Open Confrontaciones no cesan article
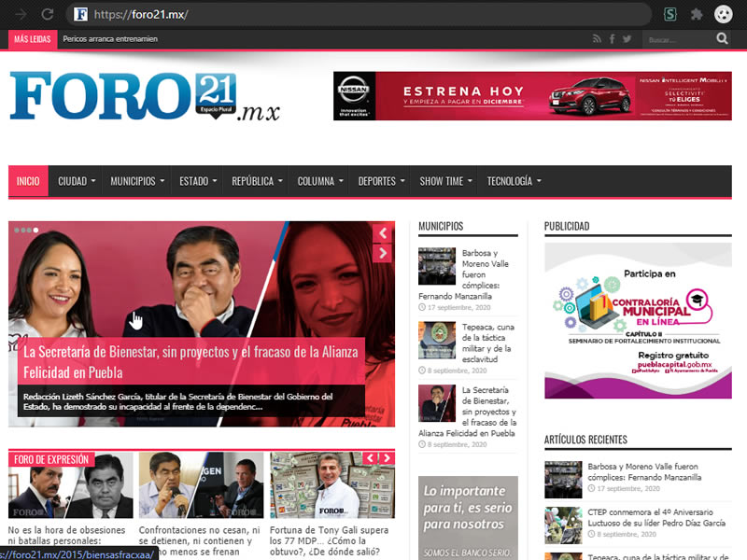 200,540
